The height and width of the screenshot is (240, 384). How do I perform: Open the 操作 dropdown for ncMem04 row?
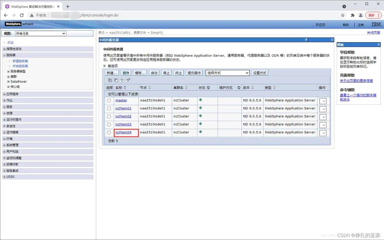323,133
